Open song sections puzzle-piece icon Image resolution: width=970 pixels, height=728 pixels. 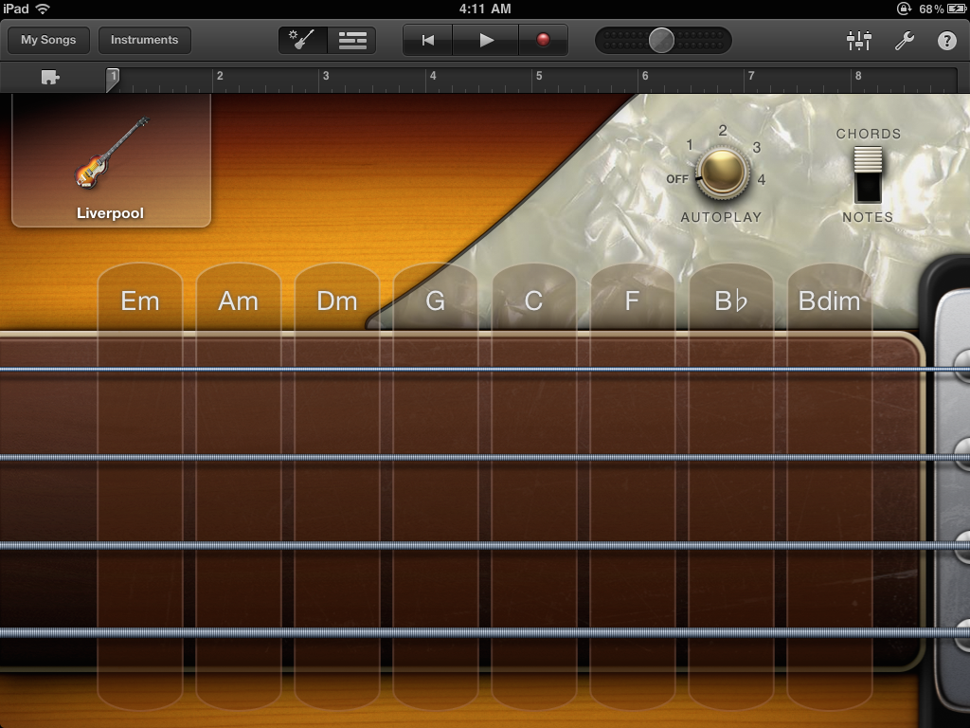tap(49, 78)
